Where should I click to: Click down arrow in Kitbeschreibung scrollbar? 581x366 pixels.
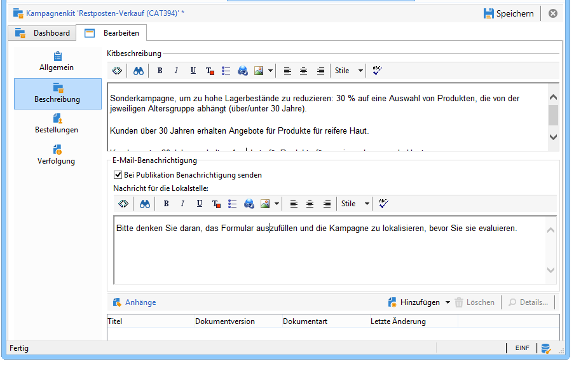[553, 137]
